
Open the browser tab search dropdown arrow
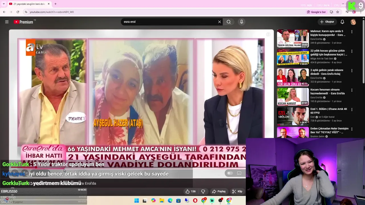tap(3, 4)
